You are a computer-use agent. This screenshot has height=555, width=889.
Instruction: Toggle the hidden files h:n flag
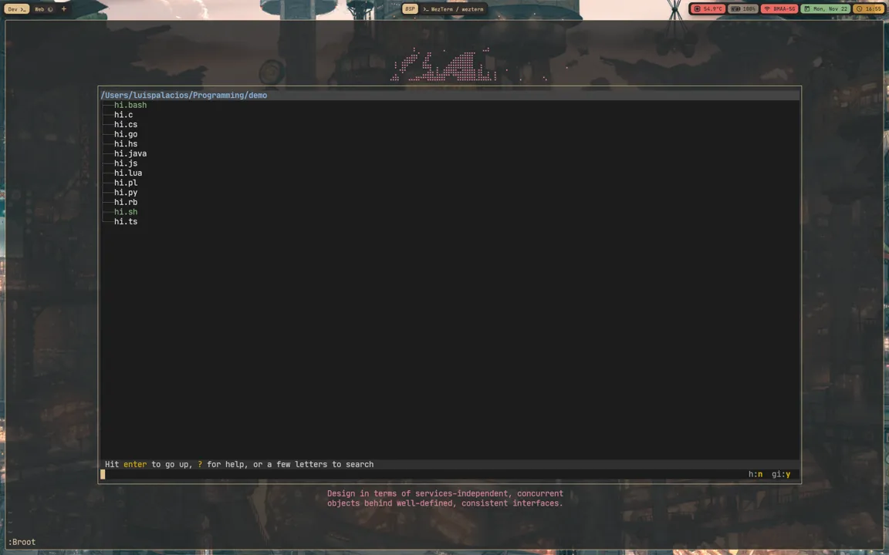click(755, 474)
